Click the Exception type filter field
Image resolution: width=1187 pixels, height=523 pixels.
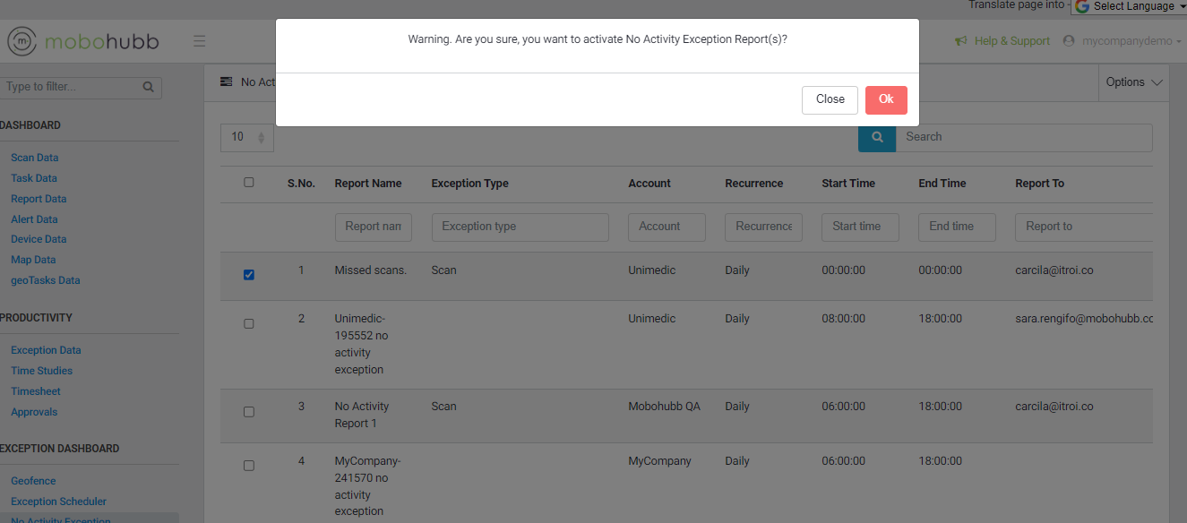pos(520,227)
